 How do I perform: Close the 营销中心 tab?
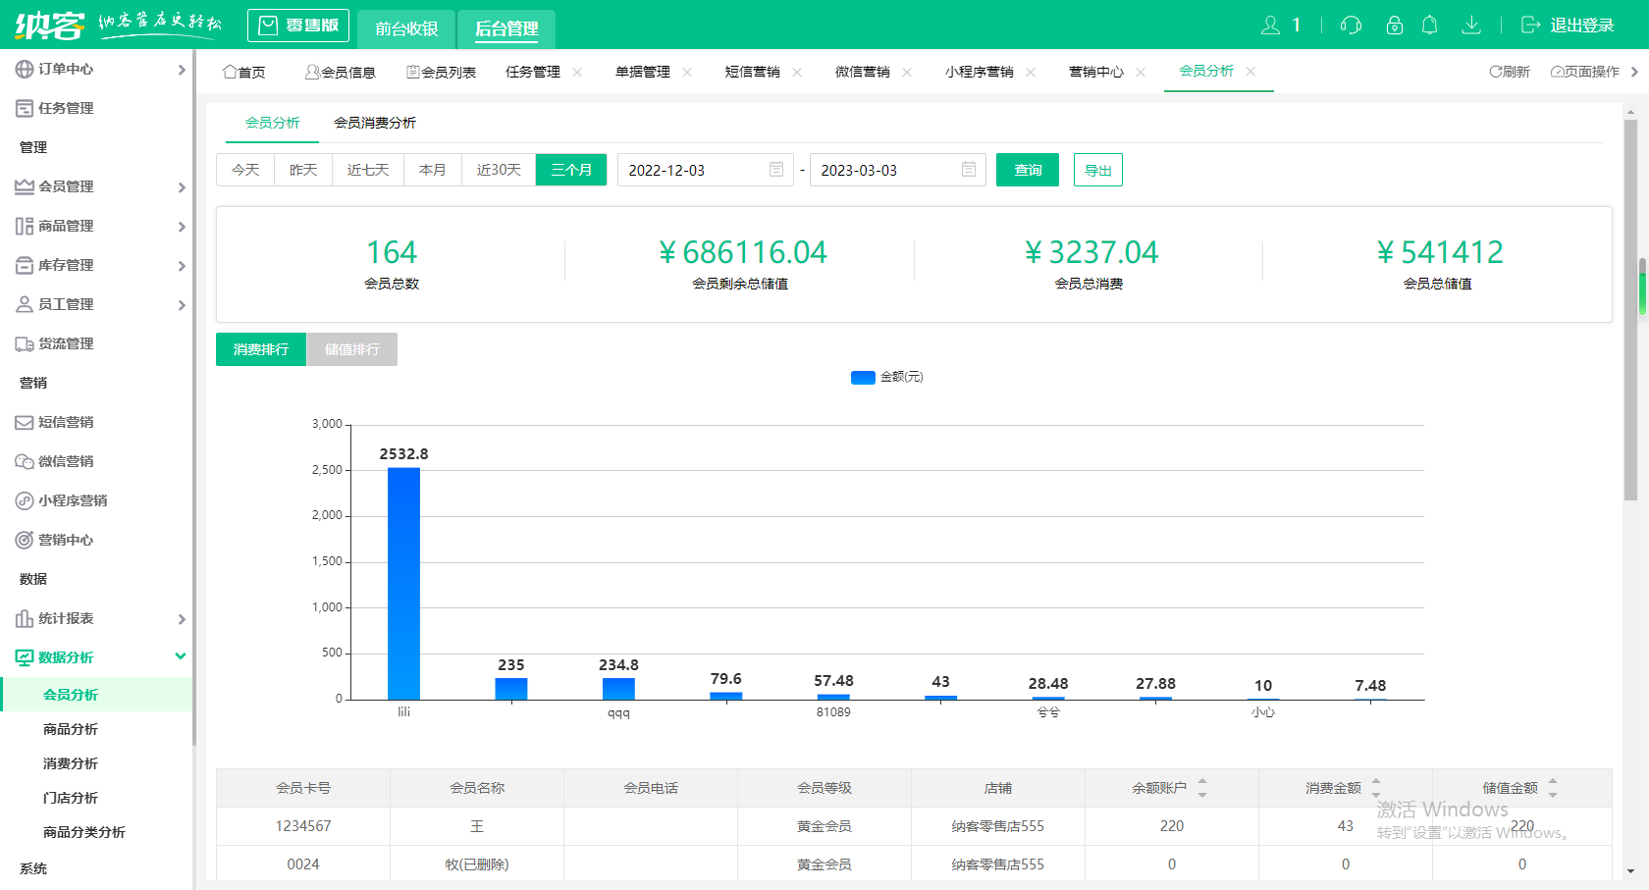coord(1141,72)
